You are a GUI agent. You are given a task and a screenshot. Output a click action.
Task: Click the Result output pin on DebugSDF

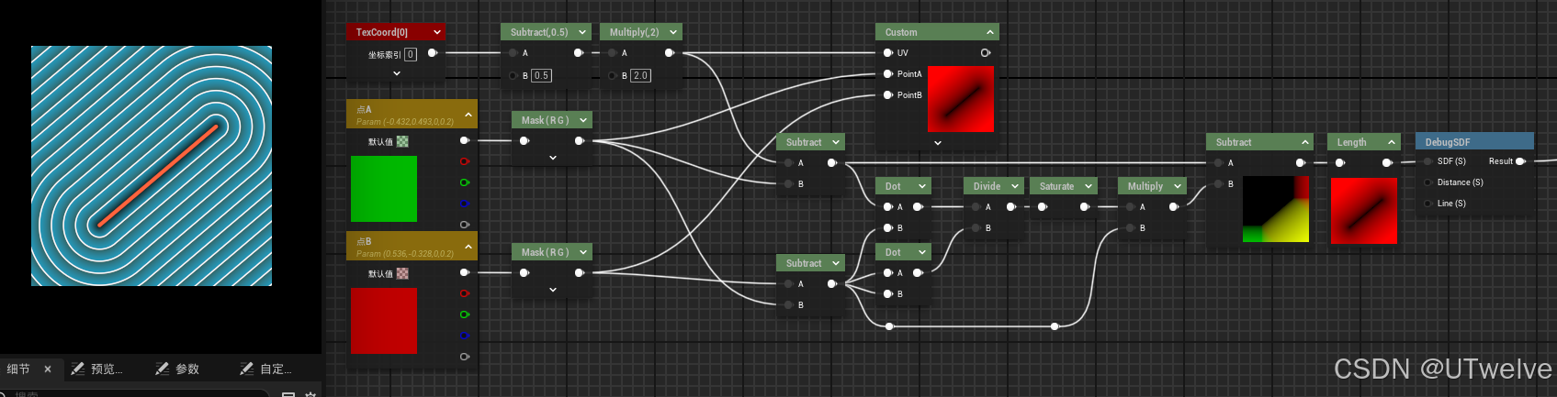[x=1520, y=161]
